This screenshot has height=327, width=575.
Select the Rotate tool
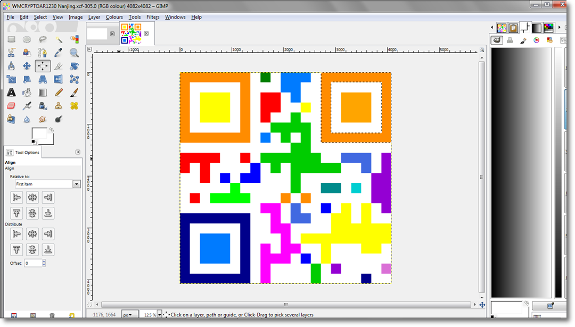pyautogui.click(x=74, y=66)
